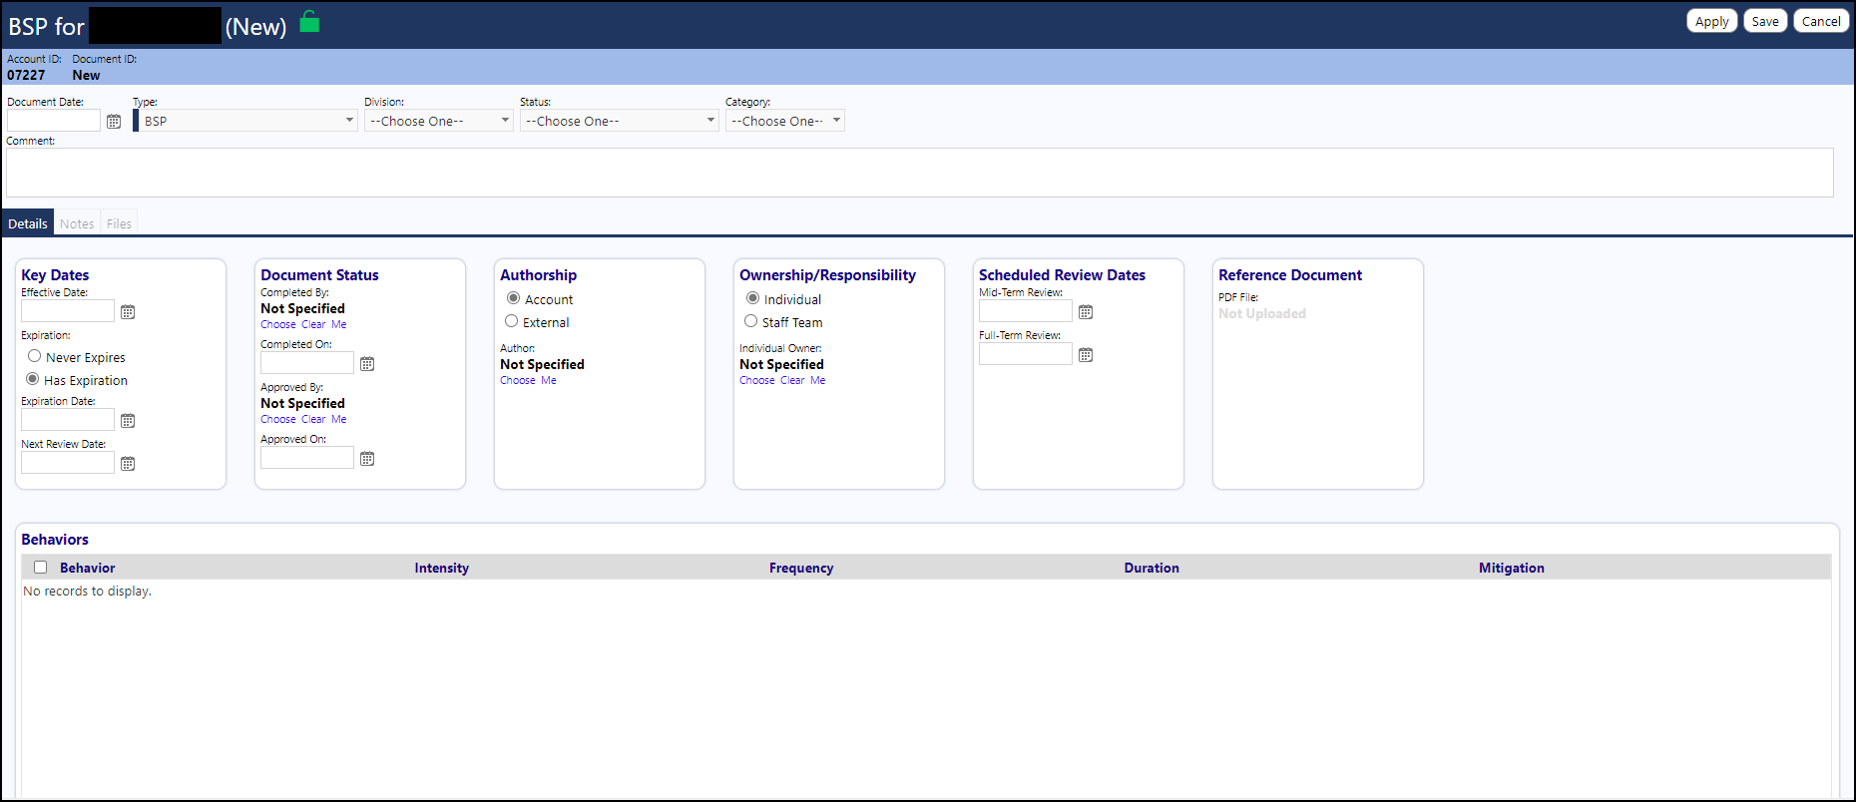This screenshot has width=1856, height=802.
Task: Open the Document Date calendar picker
Action: coord(114,122)
